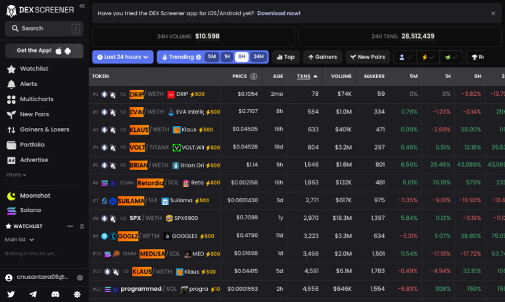
Task: Collapse sidebar using double chevron icon
Action: [82, 6]
